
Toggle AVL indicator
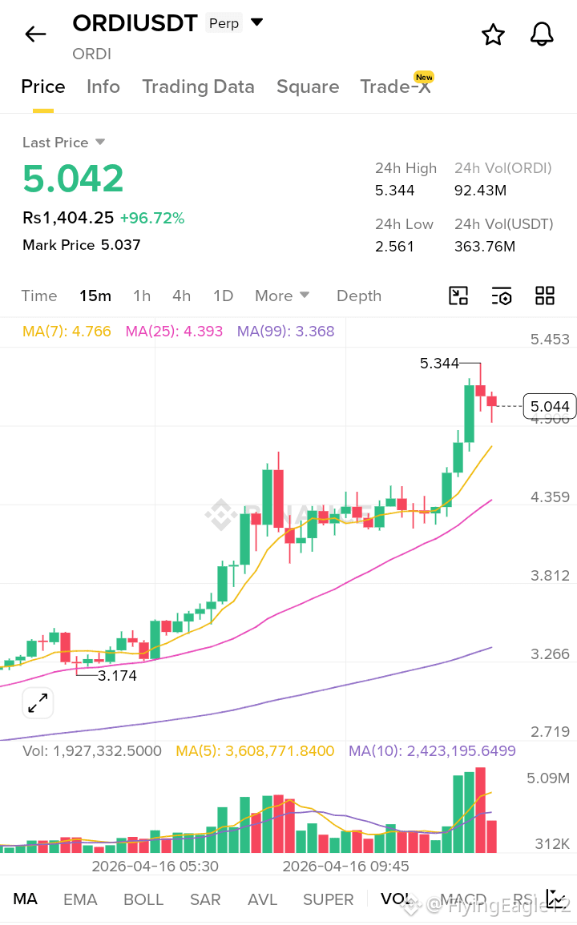(262, 899)
